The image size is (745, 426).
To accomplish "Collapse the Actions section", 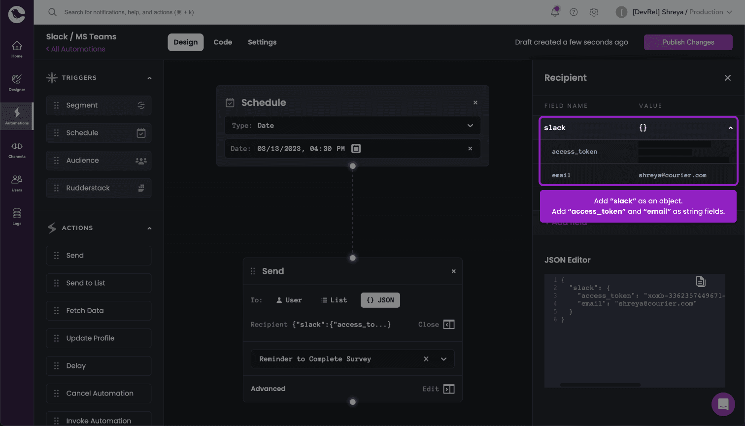I will pos(149,228).
